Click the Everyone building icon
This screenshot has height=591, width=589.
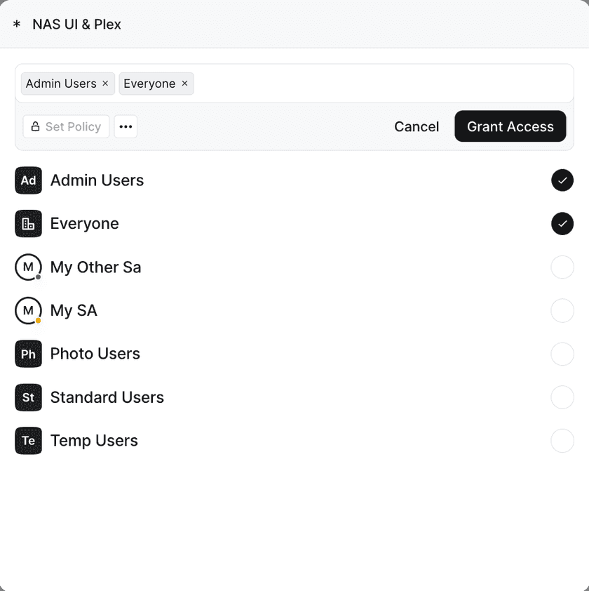(28, 223)
